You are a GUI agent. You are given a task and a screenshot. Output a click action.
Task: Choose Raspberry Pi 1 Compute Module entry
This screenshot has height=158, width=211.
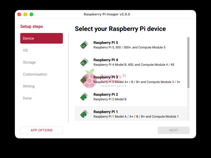[136, 116]
